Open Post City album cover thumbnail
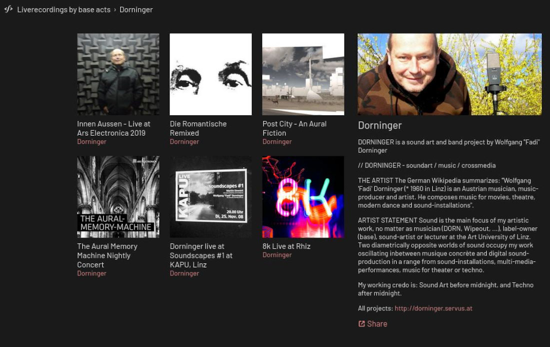The height and width of the screenshot is (347, 550). (303, 74)
